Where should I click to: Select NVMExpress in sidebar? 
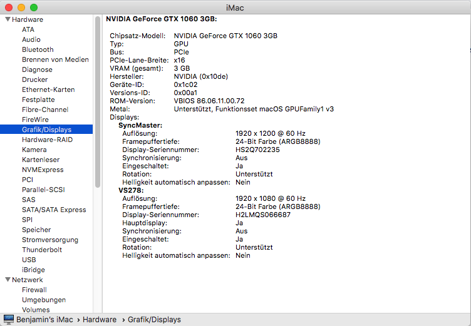click(x=43, y=170)
